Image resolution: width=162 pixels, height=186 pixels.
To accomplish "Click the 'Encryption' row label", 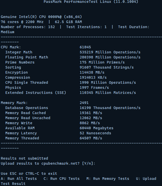I will click(x=17, y=72).
